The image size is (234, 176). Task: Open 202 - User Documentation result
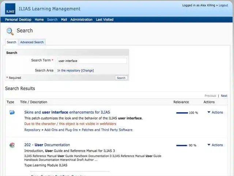47,145
